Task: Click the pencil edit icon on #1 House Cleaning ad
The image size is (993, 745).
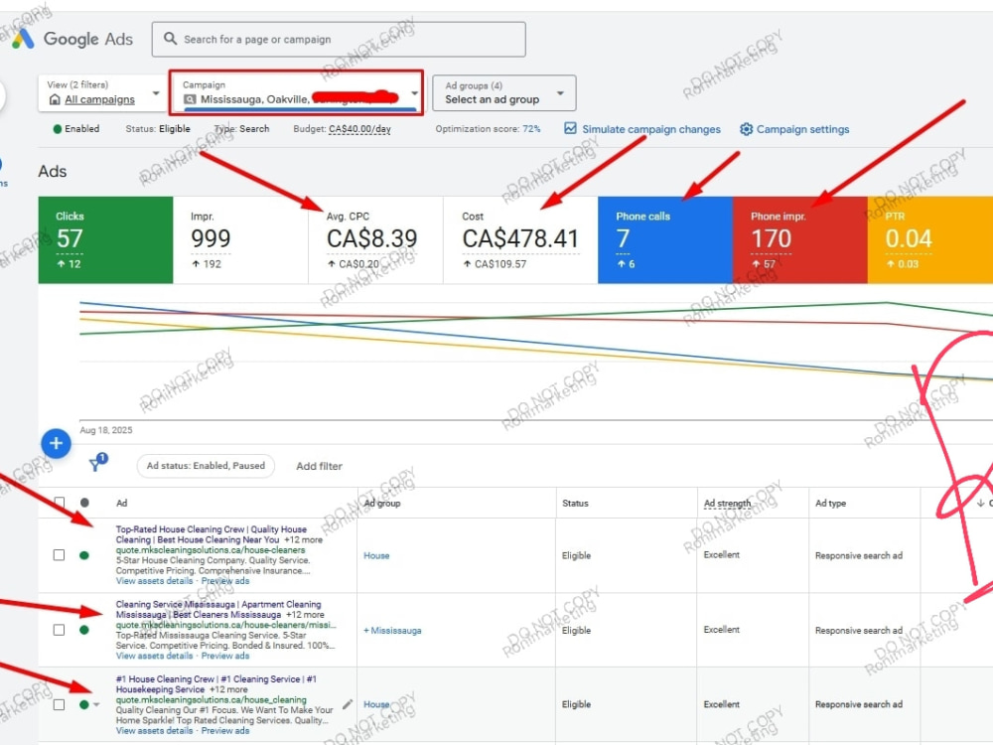Action: (347, 704)
